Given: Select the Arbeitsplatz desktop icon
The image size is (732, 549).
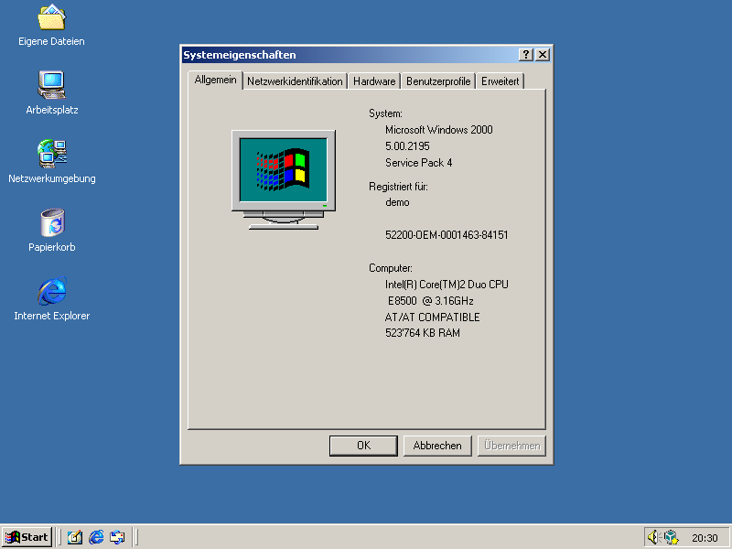Looking at the screenshot, I should 51,85.
